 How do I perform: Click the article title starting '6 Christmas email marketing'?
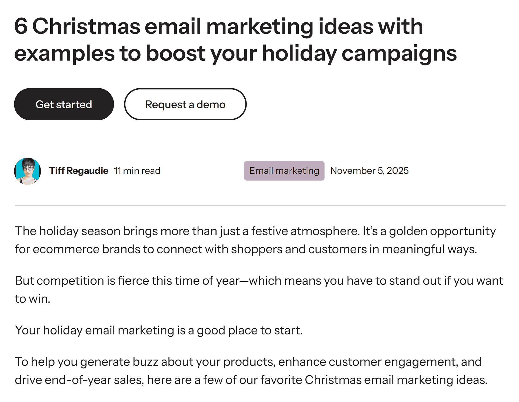click(x=235, y=40)
